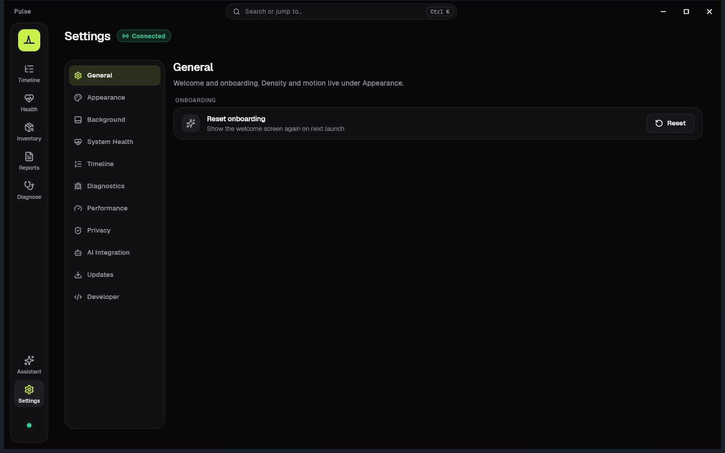Switch to the Background settings tab

coord(115,120)
